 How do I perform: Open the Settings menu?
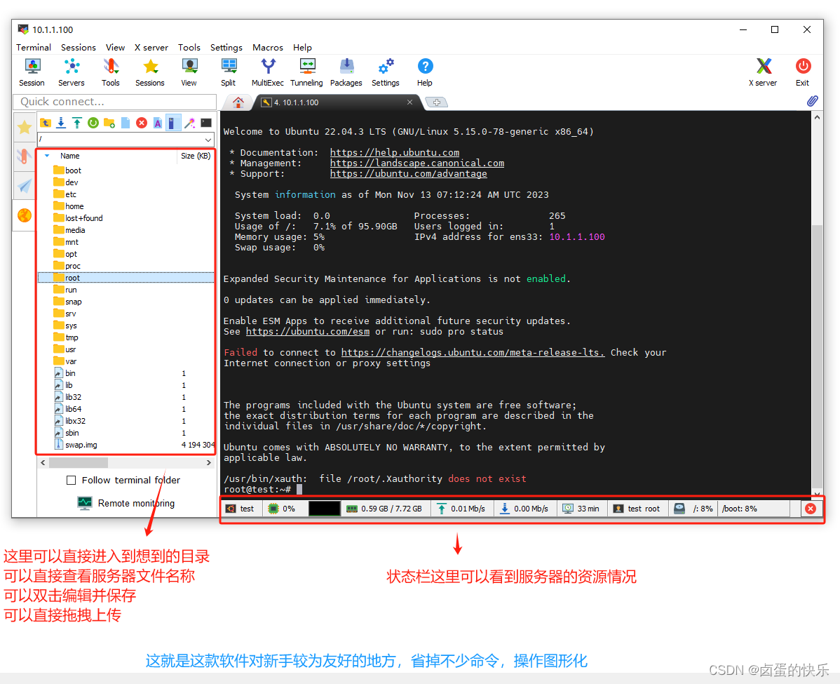tap(226, 47)
